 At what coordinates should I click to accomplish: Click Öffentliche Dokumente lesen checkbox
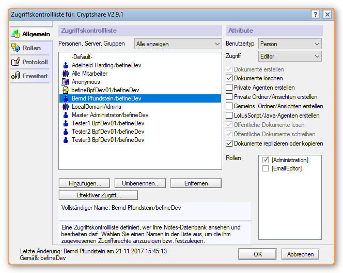229,125
